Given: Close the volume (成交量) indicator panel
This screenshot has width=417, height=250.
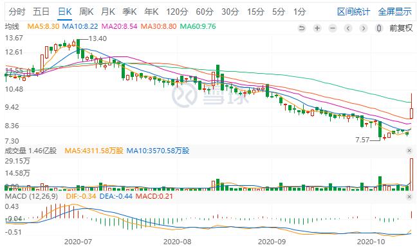Looking at the screenshot, I should 409,151.
